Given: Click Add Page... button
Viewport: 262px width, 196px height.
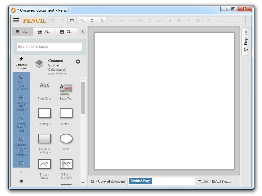Looking at the screenshot, I should pyautogui.click(x=221, y=181).
